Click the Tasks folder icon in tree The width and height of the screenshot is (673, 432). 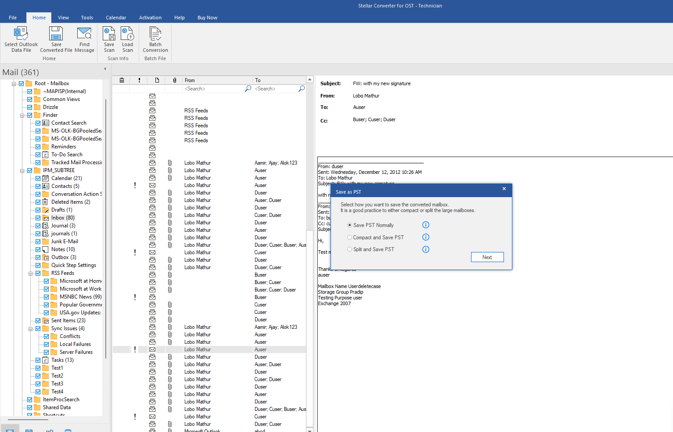pos(46,360)
